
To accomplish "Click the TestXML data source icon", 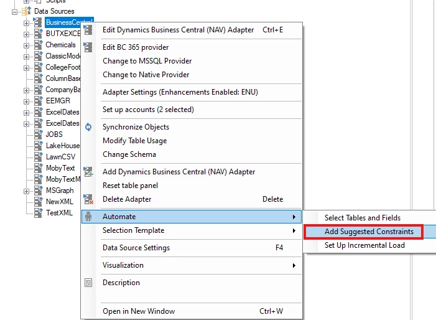I will 38,213.
